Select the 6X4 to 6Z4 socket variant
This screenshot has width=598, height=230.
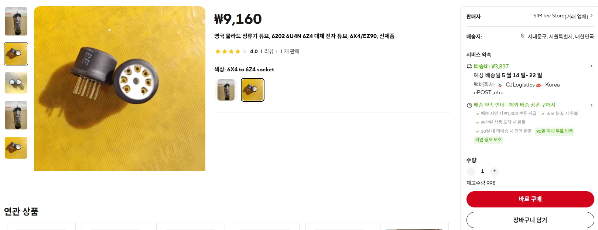253,90
